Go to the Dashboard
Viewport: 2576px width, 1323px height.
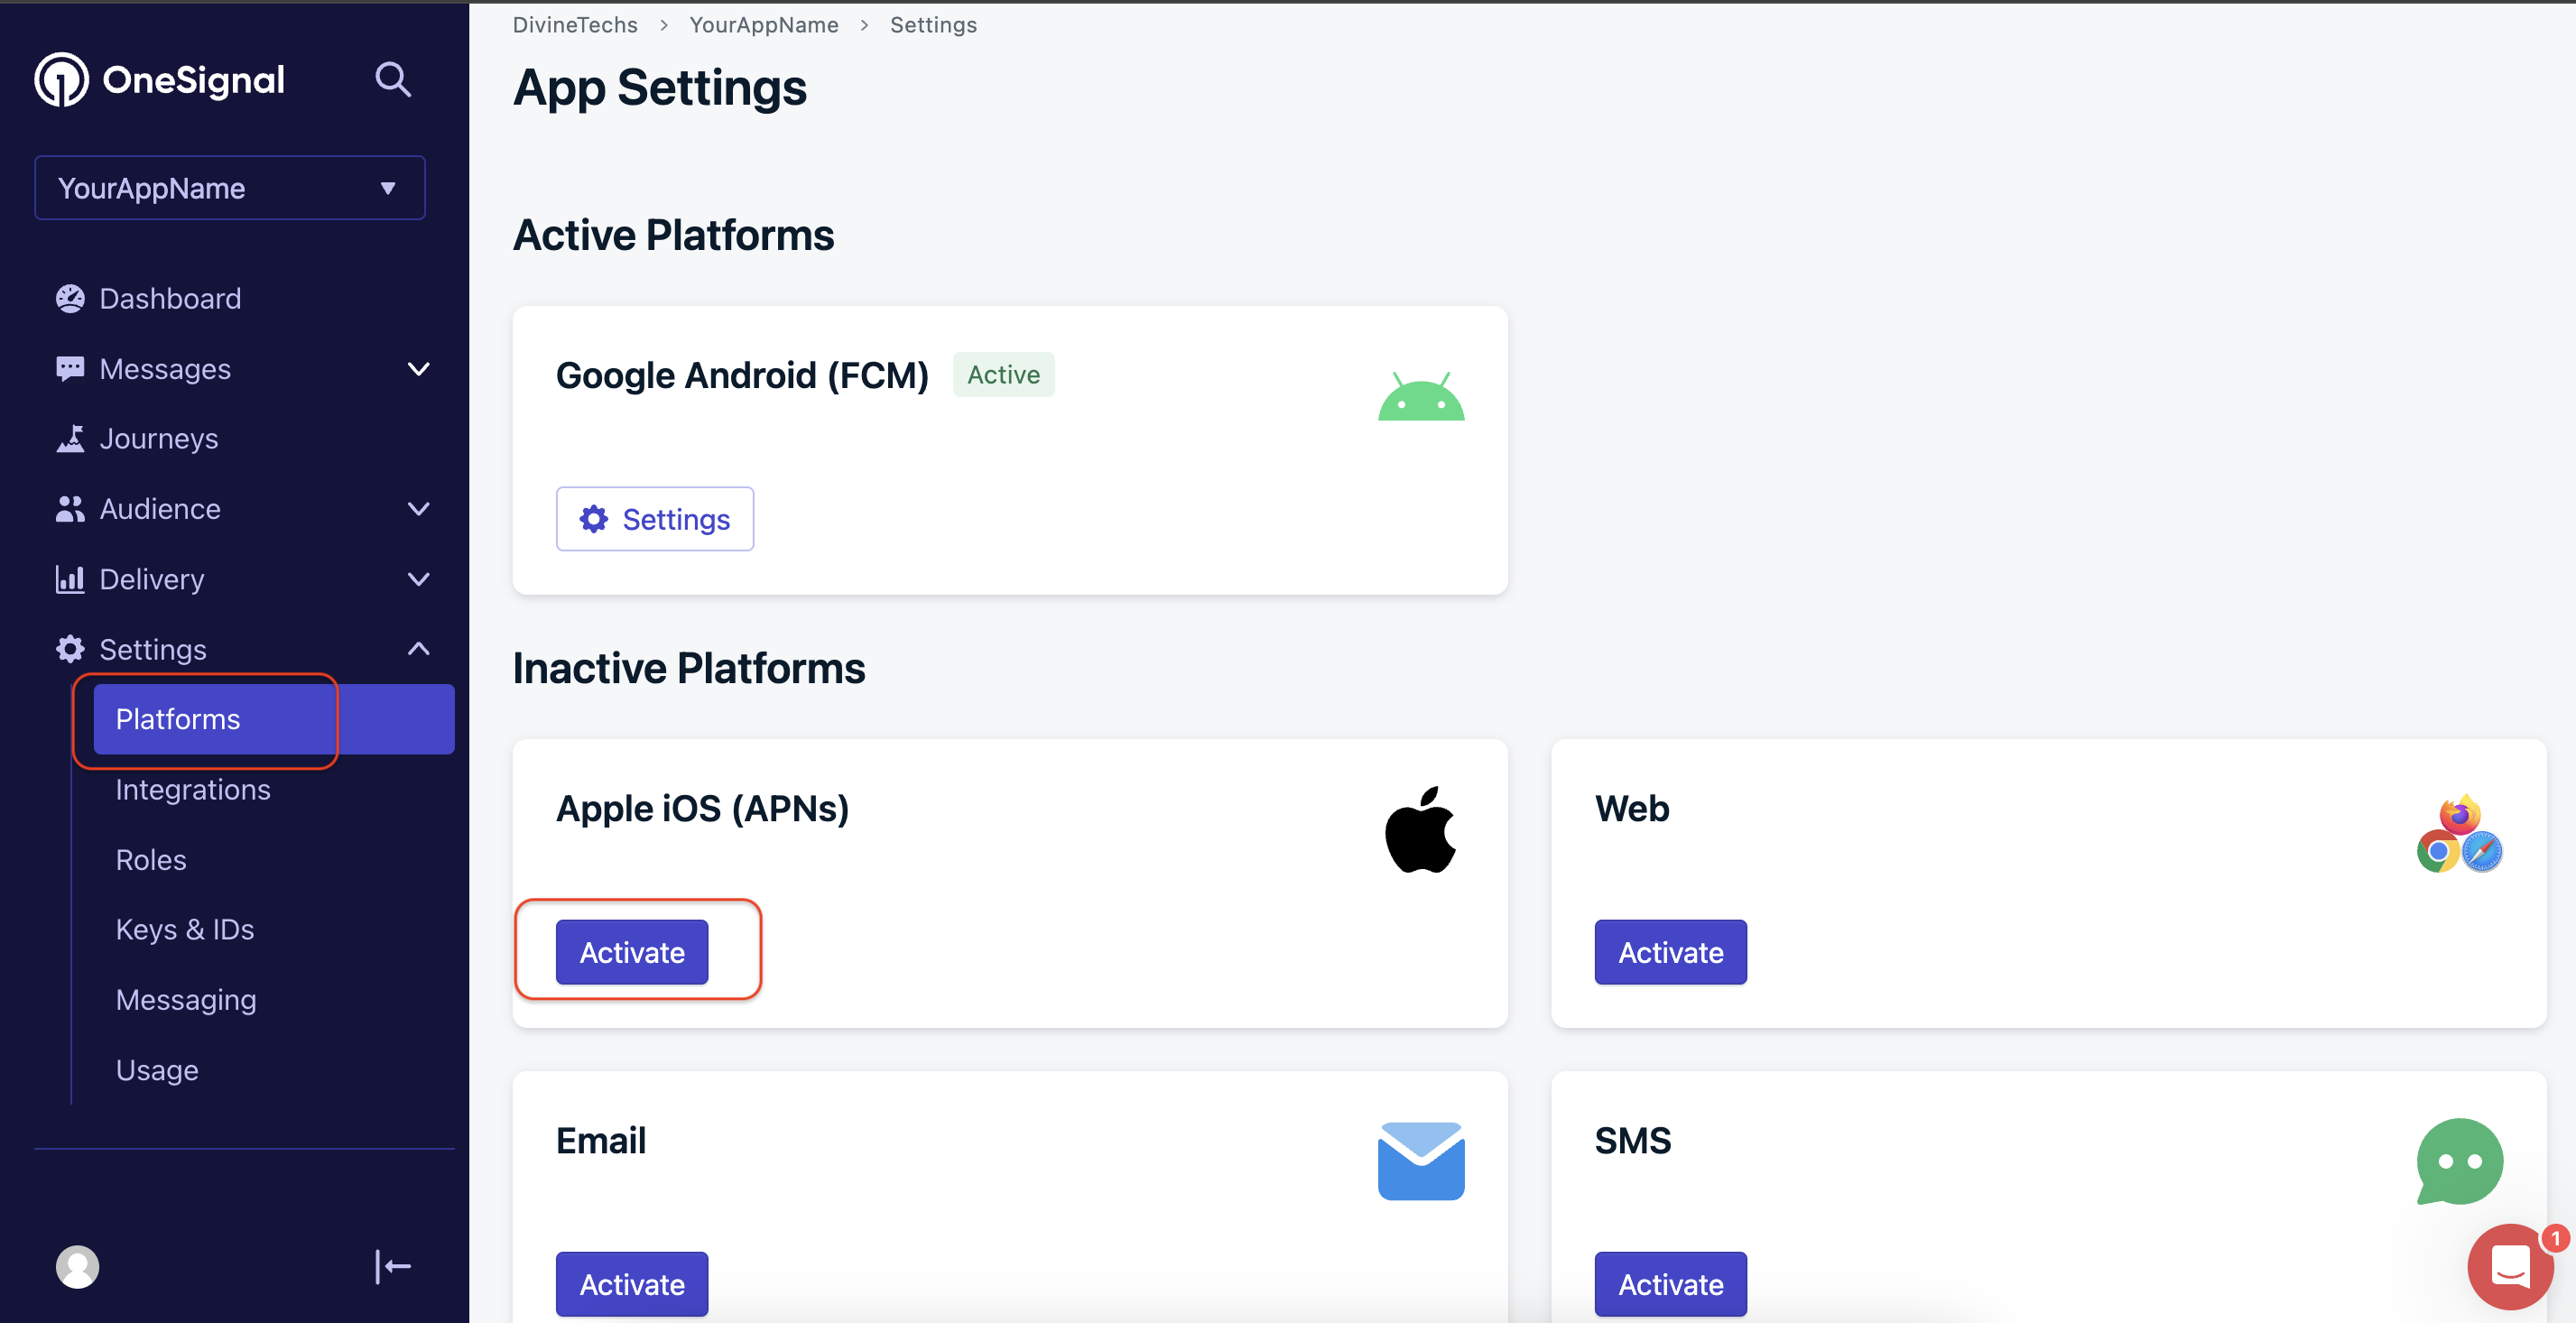tap(170, 298)
